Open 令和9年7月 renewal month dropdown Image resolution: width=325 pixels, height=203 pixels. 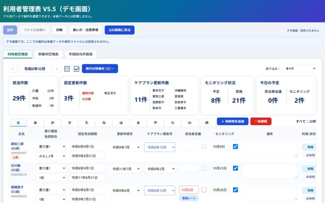coord(125,147)
